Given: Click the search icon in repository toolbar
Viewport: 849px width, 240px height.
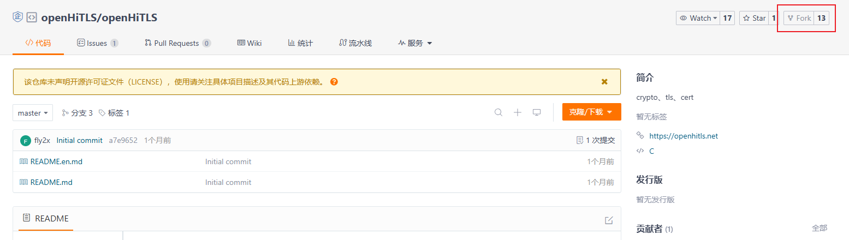Looking at the screenshot, I should click(x=498, y=112).
